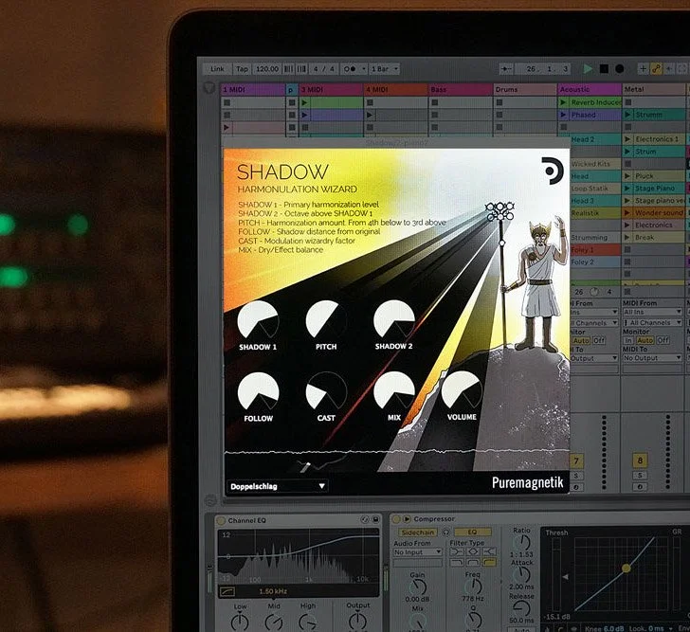
Task: Toggle Channel EQ high-pass filter button
Action: click(227, 591)
